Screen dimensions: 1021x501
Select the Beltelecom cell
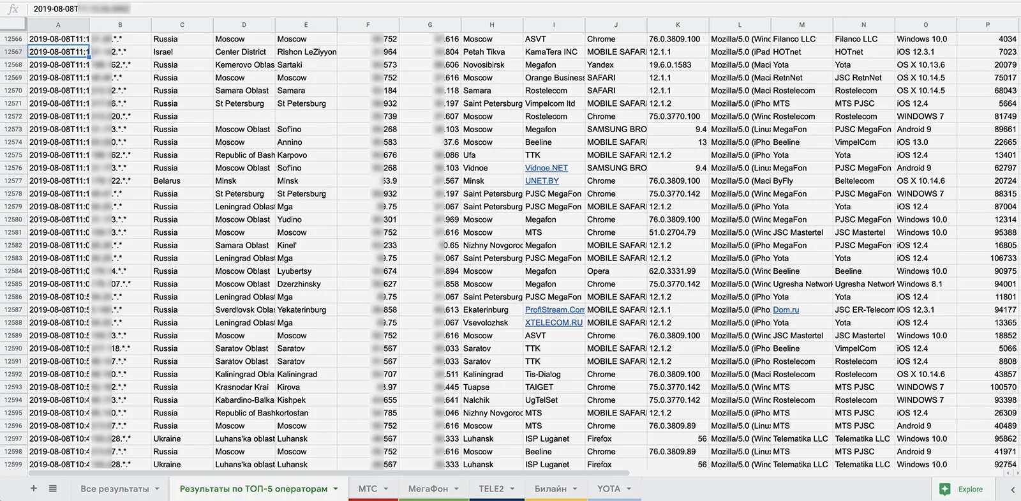click(x=863, y=181)
